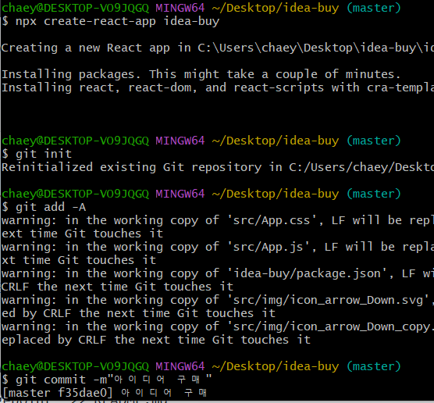The width and height of the screenshot is (434, 403).
Task: Click the 'MINGW64' label in the topmost prompt
Action: [x=180, y=8]
